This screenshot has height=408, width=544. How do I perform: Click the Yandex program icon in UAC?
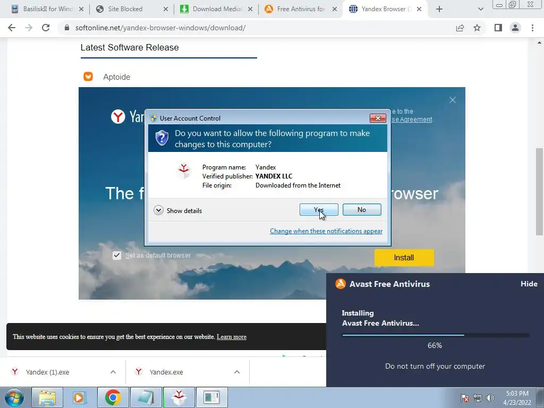click(184, 171)
